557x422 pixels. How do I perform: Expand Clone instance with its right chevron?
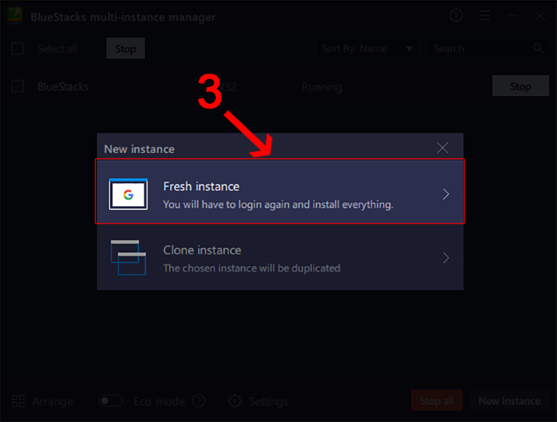click(446, 258)
